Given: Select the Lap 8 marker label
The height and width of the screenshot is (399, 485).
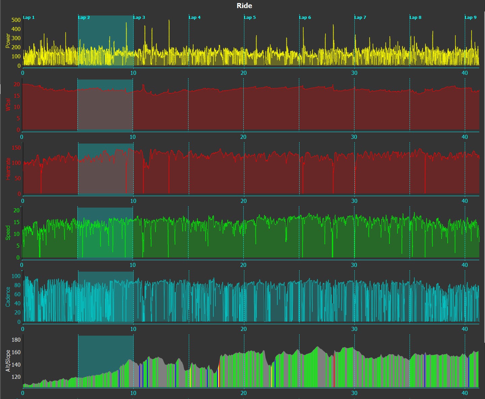Looking at the screenshot, I should click(415, 18).
